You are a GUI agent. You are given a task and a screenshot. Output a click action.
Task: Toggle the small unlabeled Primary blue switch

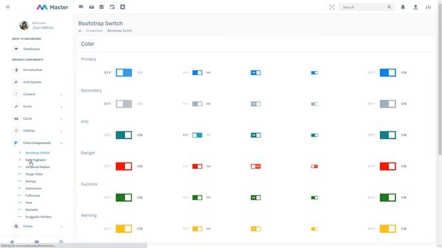(256, 73)
